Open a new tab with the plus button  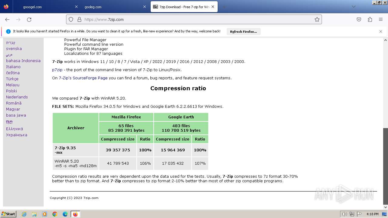point(224,7)
